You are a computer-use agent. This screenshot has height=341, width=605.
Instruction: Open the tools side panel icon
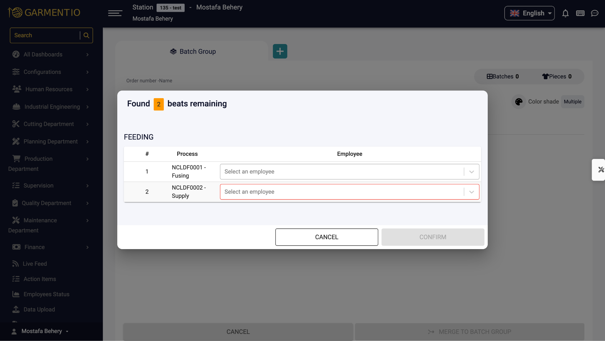601,170
